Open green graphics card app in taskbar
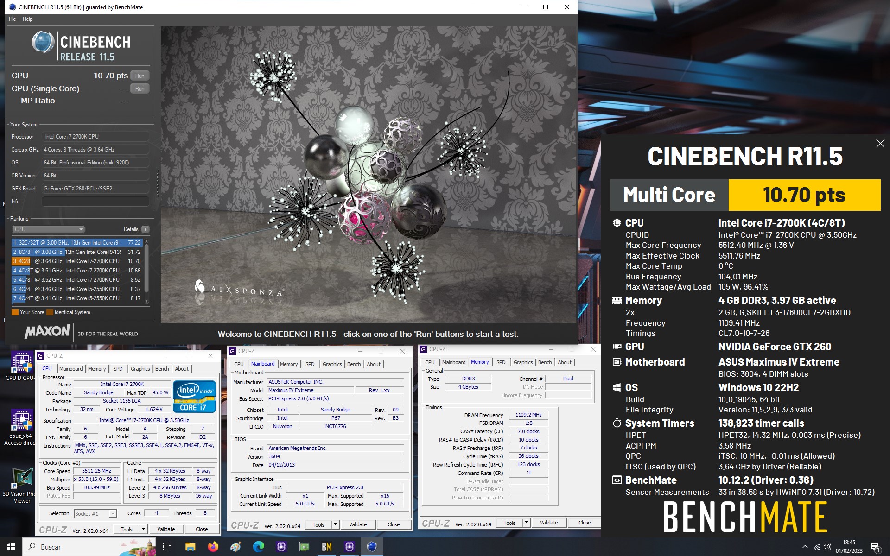Image resolution: width=890 pixels, height=556 pixels. (x=304, y=547)
